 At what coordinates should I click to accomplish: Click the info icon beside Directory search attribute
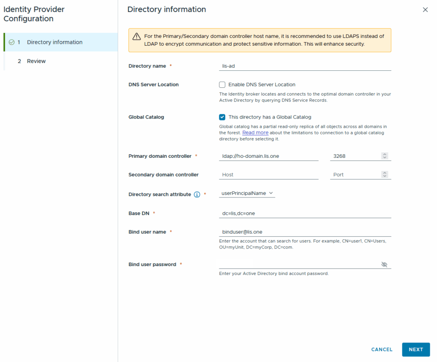point(197,194)
